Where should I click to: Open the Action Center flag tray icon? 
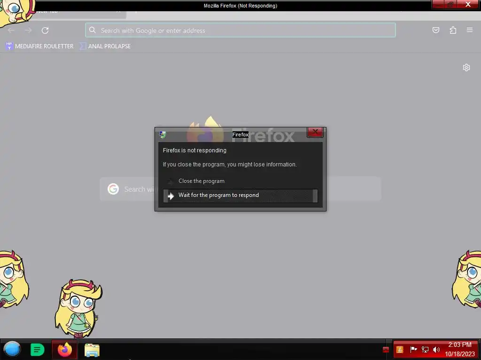413,349
